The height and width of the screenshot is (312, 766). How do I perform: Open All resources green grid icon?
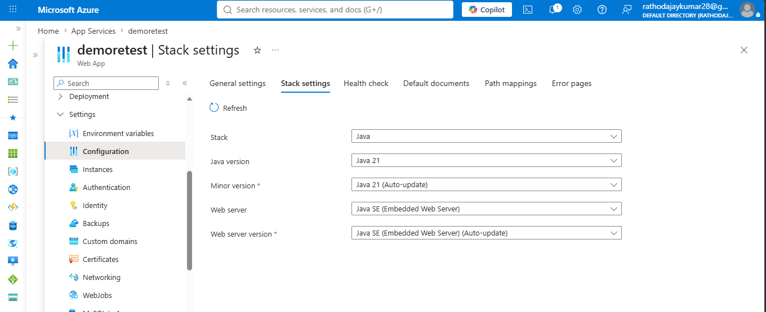point(13,153)
